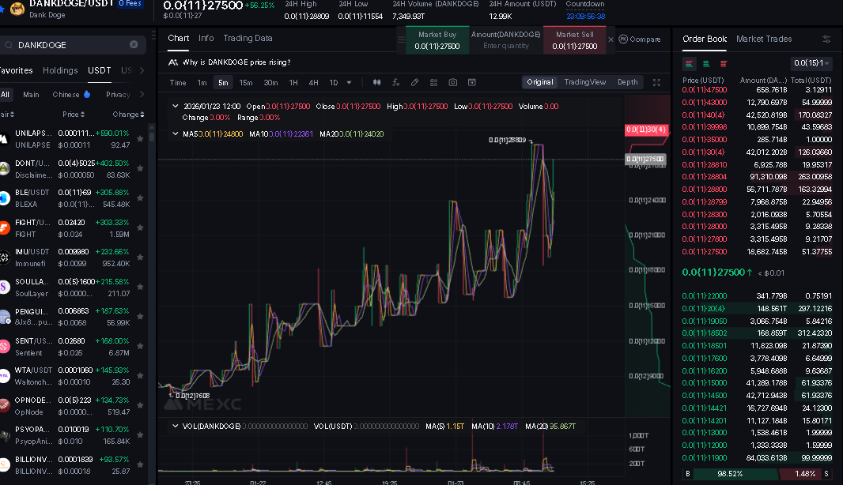The width and height of the screenshot is (843, 485).
Task: Switch chart to TradingView mode
Action: tap(585, 82)
